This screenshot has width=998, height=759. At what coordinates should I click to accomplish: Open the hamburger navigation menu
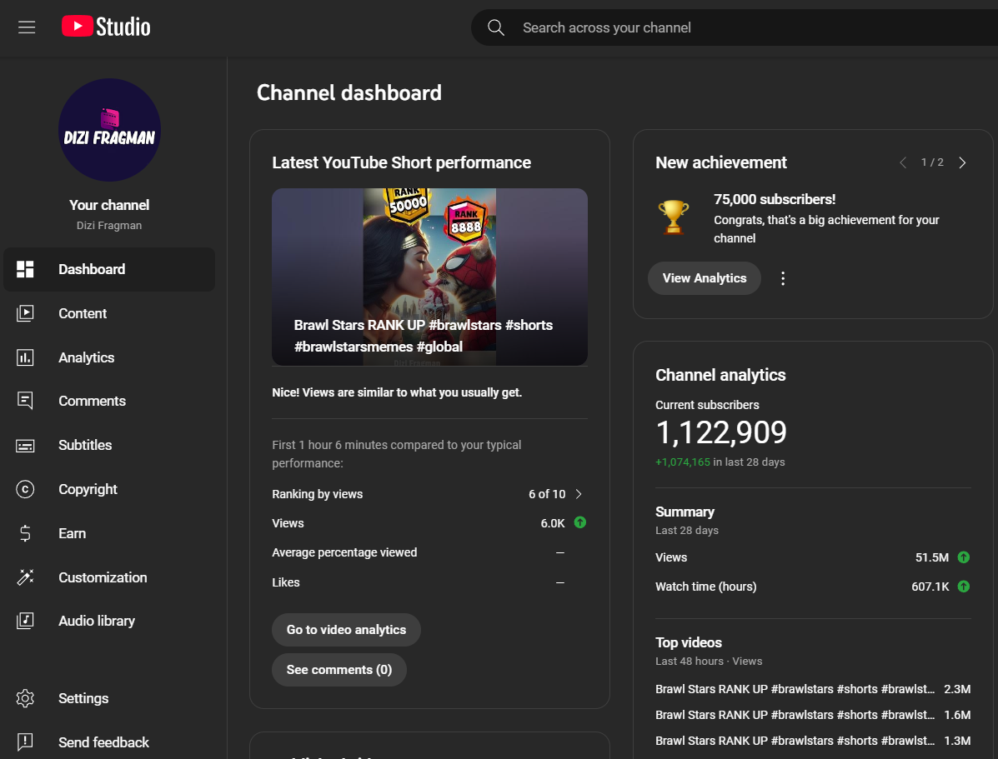point(27,27)
